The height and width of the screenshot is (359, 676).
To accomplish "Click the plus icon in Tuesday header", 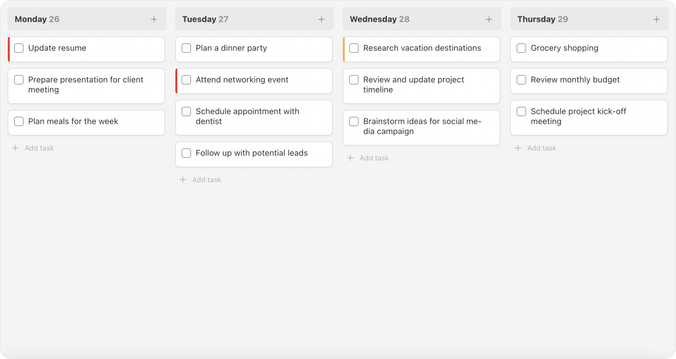I will pyautogui.click(x=322, y=19).
